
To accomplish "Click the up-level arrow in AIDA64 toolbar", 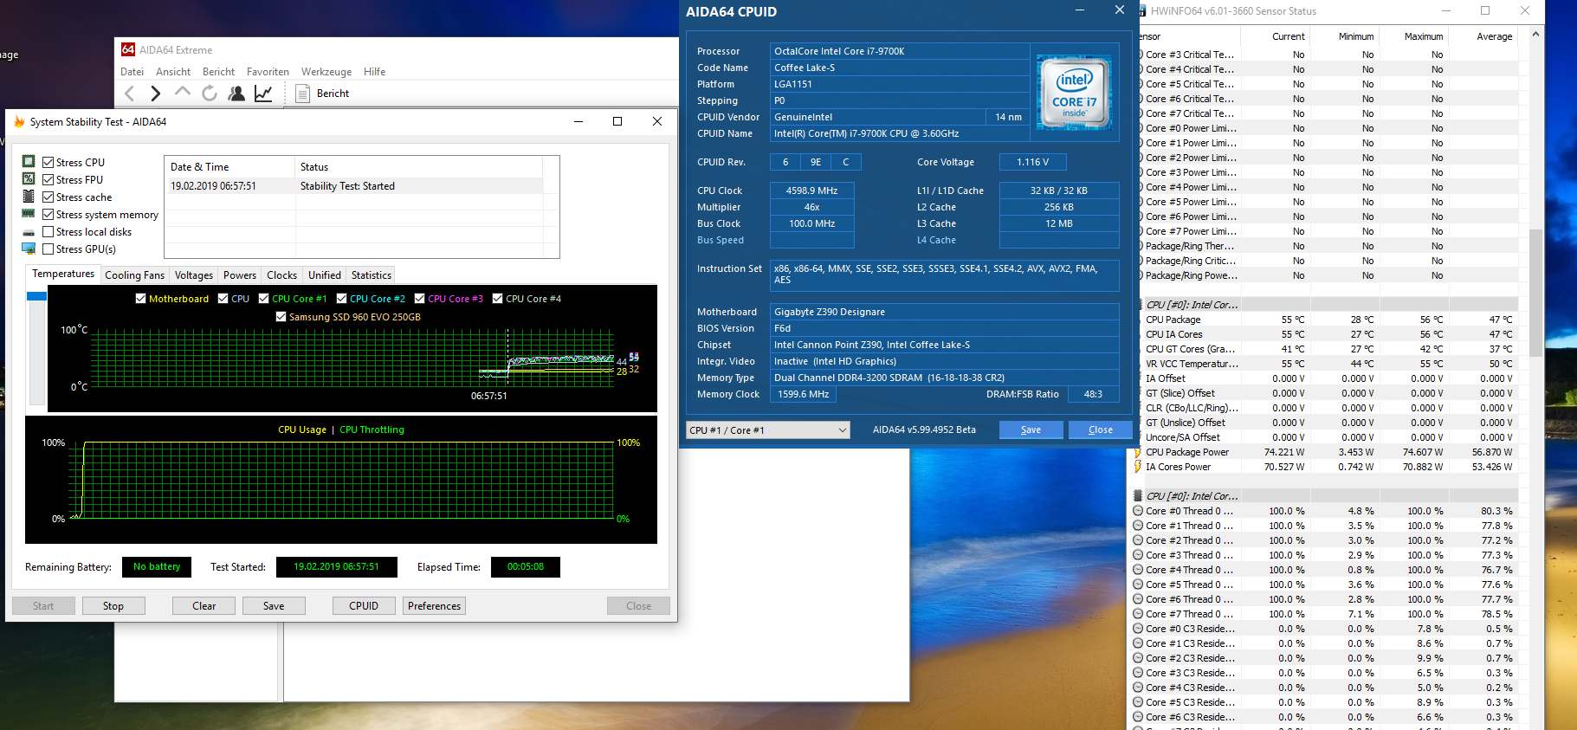I will click(182, 92).
